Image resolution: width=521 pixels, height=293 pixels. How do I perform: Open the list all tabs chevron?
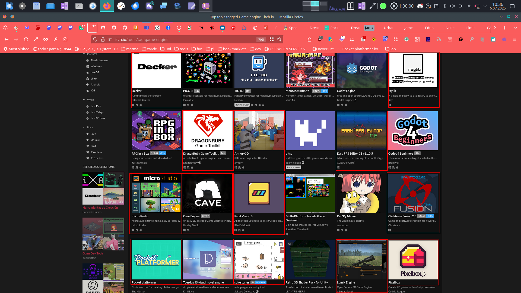[x=516, y=28]
